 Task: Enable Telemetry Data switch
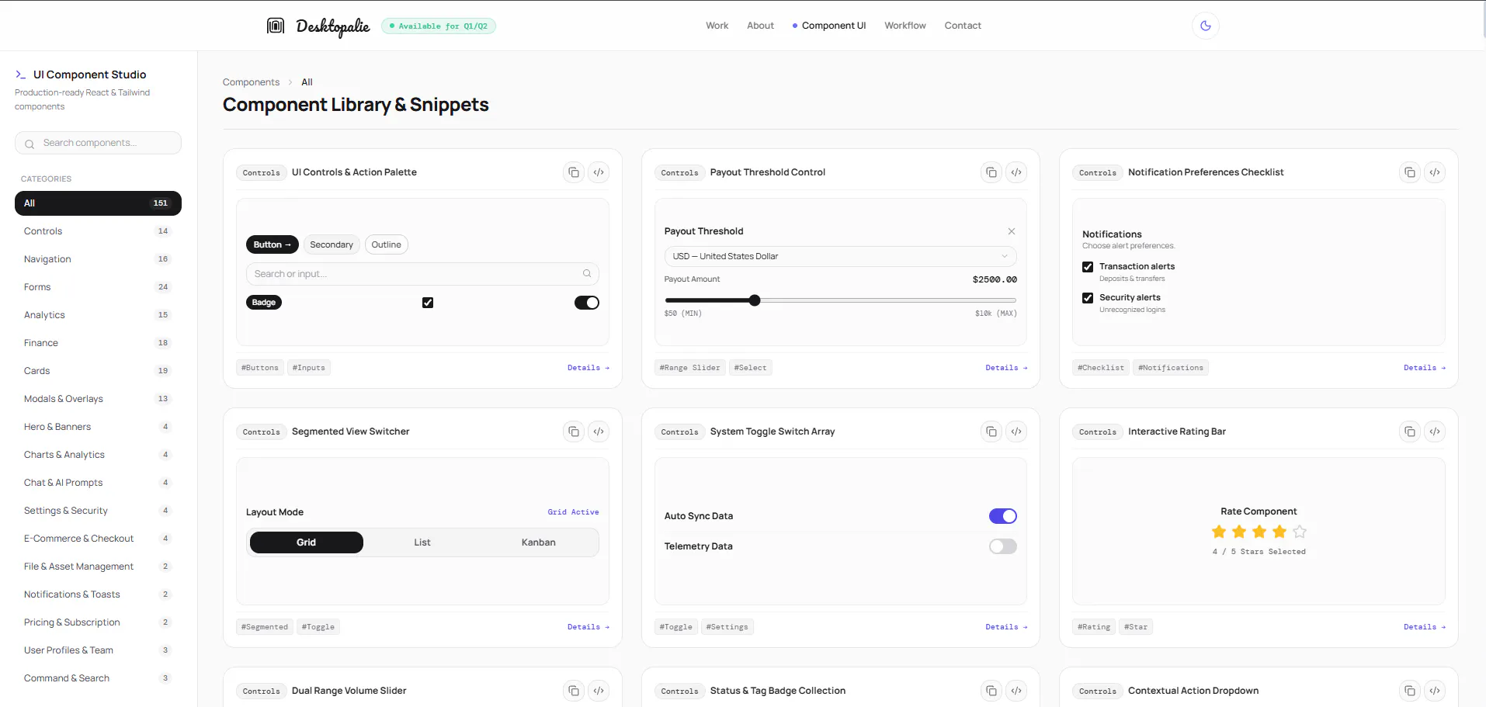(1003, 546)
